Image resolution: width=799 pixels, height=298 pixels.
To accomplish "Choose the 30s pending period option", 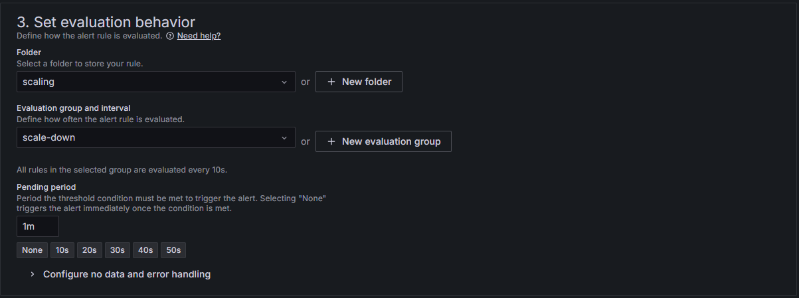I will pos(117,250).
